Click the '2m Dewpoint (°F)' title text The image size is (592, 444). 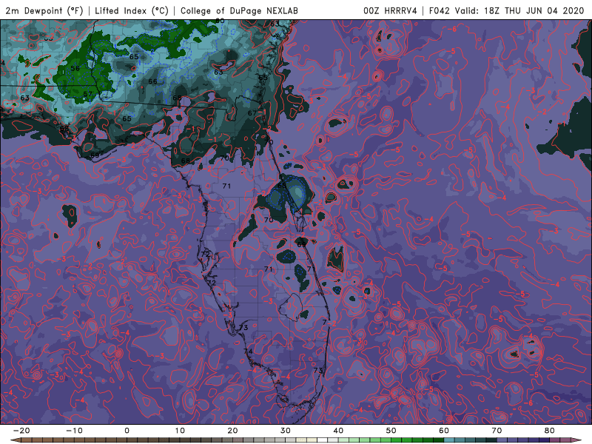point(44,10)
